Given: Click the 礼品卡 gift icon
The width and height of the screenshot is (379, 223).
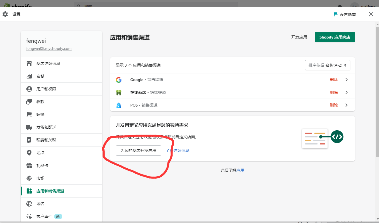Looking at the screenshot, I should (29, 165).
